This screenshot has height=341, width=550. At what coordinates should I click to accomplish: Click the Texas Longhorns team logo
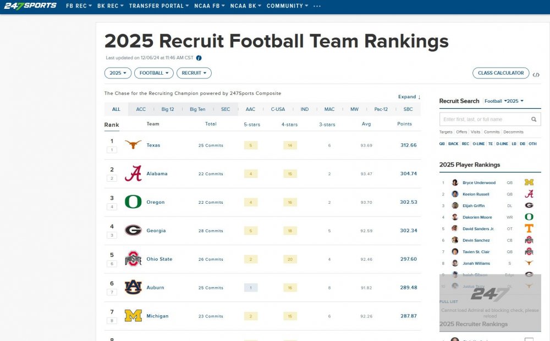[x=133, y=145]
